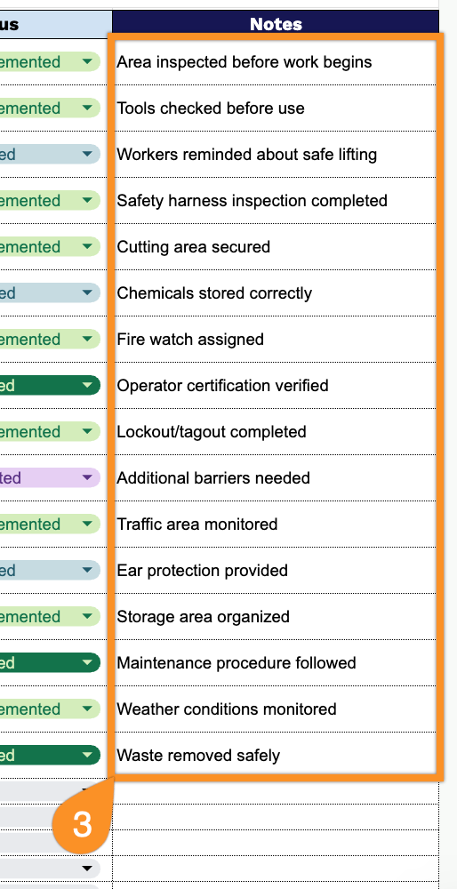The height and width of the screenshot is (889, 457).
Task: Click the Traffic area monitored cell
Action: point(276,524)
